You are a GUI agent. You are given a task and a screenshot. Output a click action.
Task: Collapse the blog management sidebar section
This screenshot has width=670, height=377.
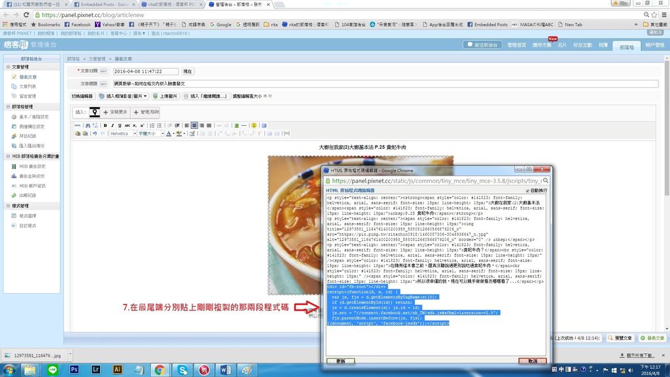point(8,107)
